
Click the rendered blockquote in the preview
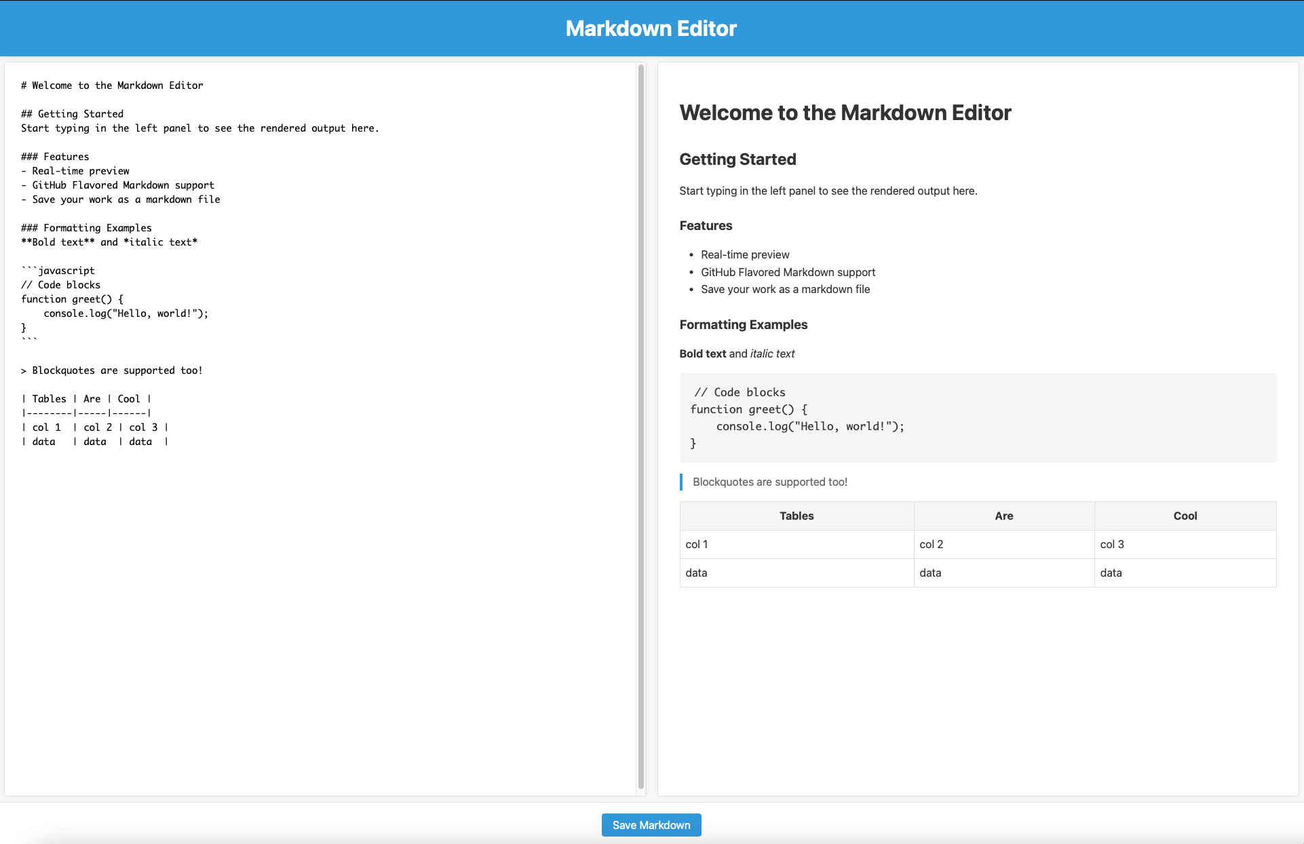click(x=769, y=482)
